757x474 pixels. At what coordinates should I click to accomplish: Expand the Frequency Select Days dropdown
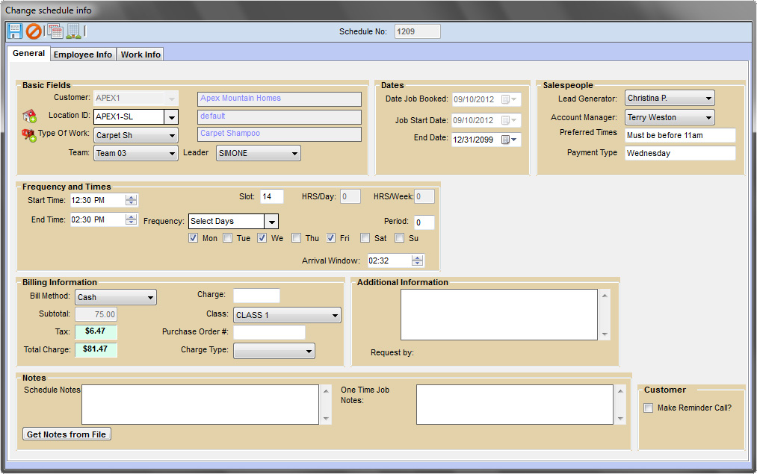tap(271, 222)
